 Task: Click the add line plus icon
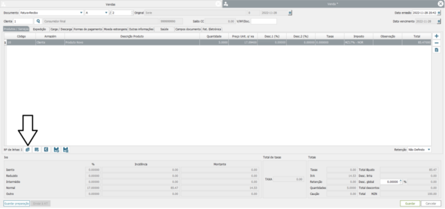437,36
